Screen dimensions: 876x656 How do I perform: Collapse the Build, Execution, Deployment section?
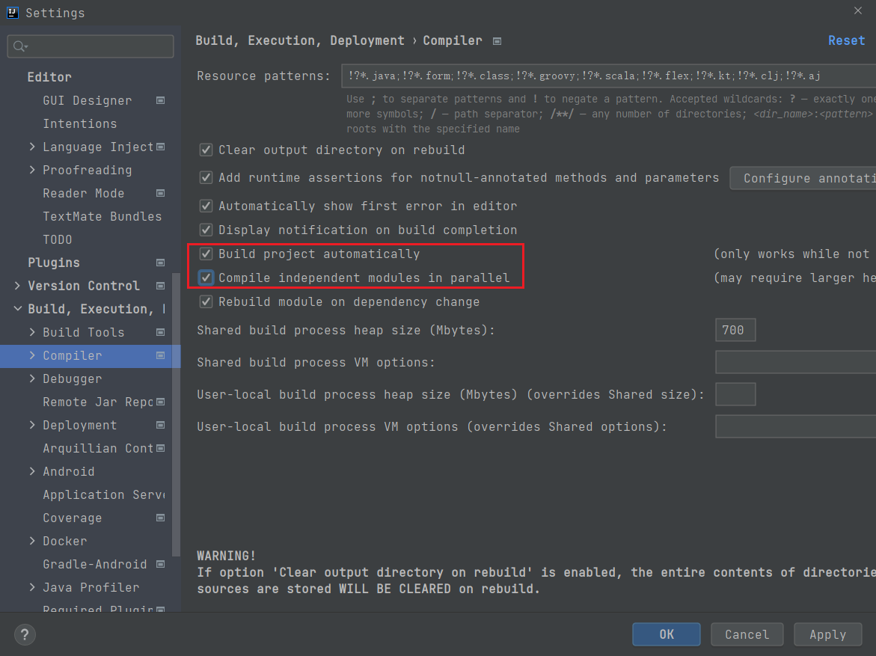click(17, 308)
